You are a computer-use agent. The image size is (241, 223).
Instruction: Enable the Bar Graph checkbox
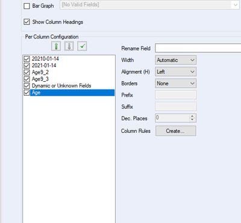[27, 6]
